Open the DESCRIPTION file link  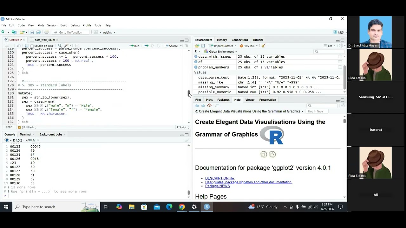click(219, 178)
